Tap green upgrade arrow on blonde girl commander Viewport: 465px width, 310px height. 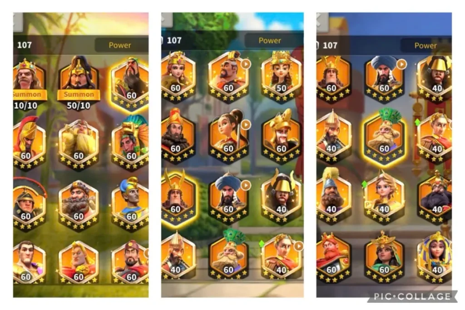coord(364,184)
